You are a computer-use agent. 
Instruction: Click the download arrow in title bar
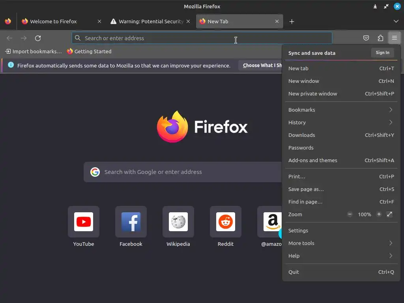click(x=375, y=6)
